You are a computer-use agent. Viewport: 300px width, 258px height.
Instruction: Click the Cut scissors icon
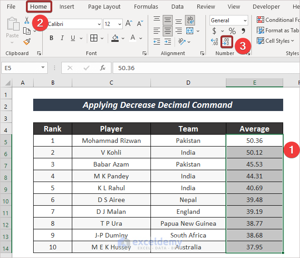(27, 20)
